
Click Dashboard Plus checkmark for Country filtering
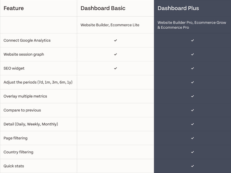point(193,152)
